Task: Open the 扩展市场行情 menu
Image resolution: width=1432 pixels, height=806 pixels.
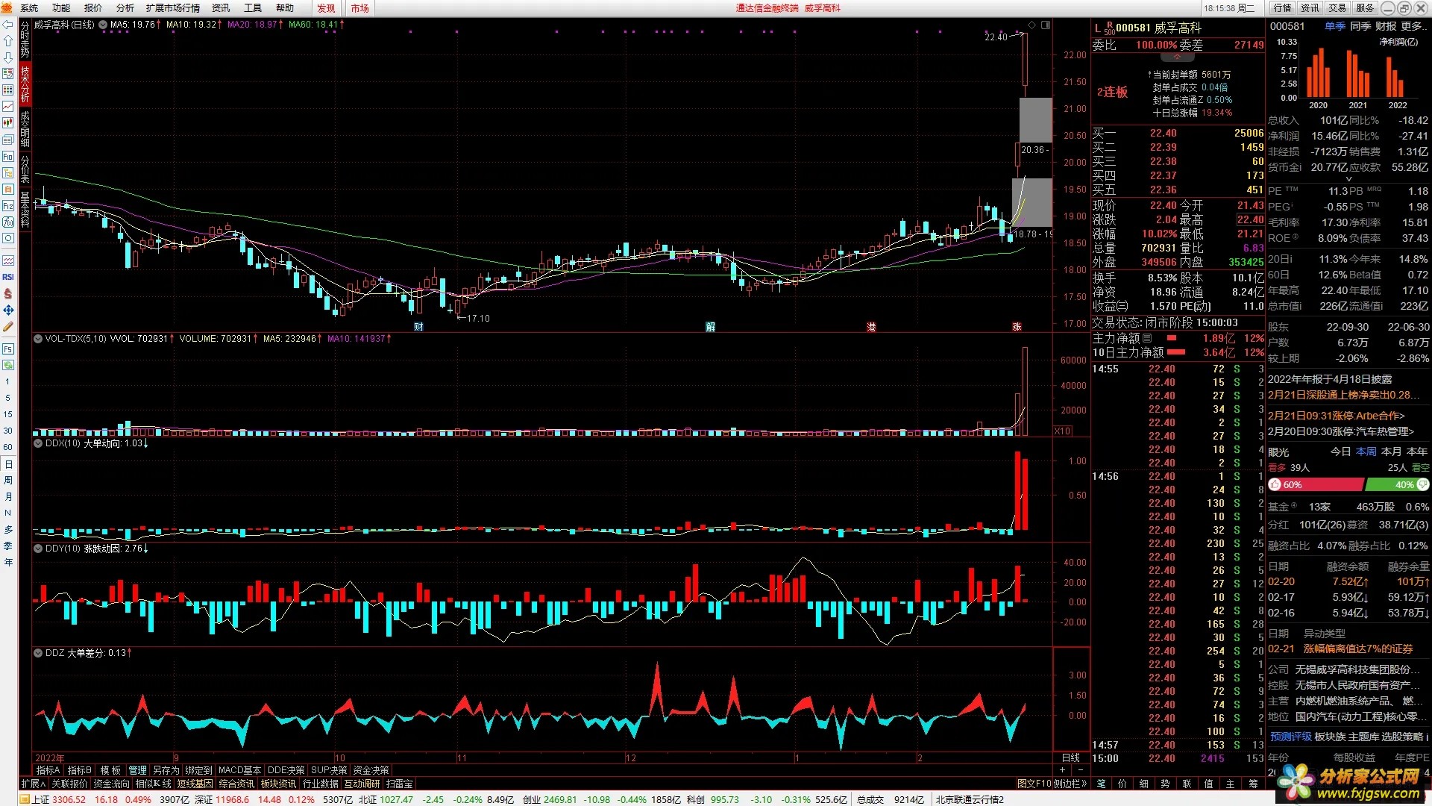Action: point(173,8)
